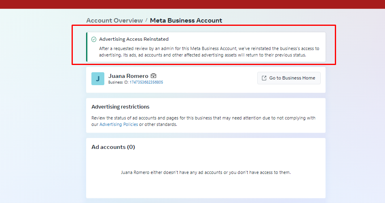Screen dimensions: 385x203
Task: Click the Juana Romero business name
Action: pos(128,76)
